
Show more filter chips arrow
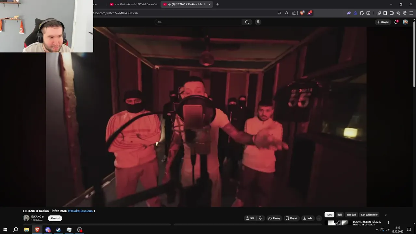click(386, 215)
